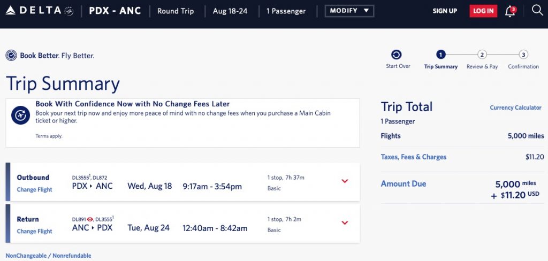Click the Start Over circular arrow icon

click(397, 55)
